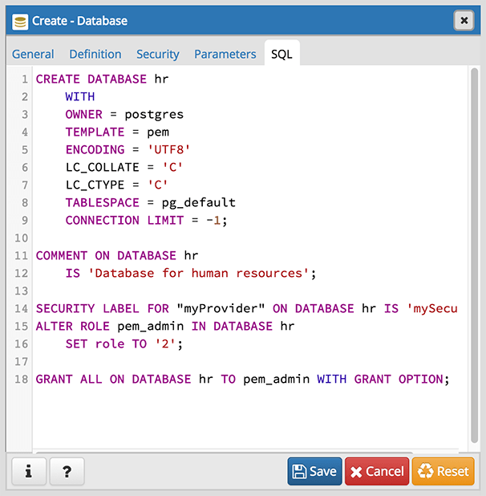Click line number 1 in the gutter

click(x=25, y=79)
